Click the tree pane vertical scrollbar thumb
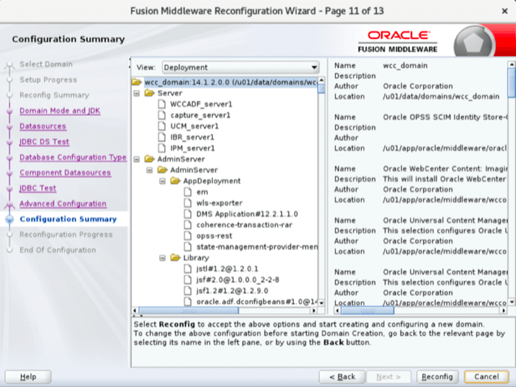Viewport: 516px width, 387px height. [321, 88]
